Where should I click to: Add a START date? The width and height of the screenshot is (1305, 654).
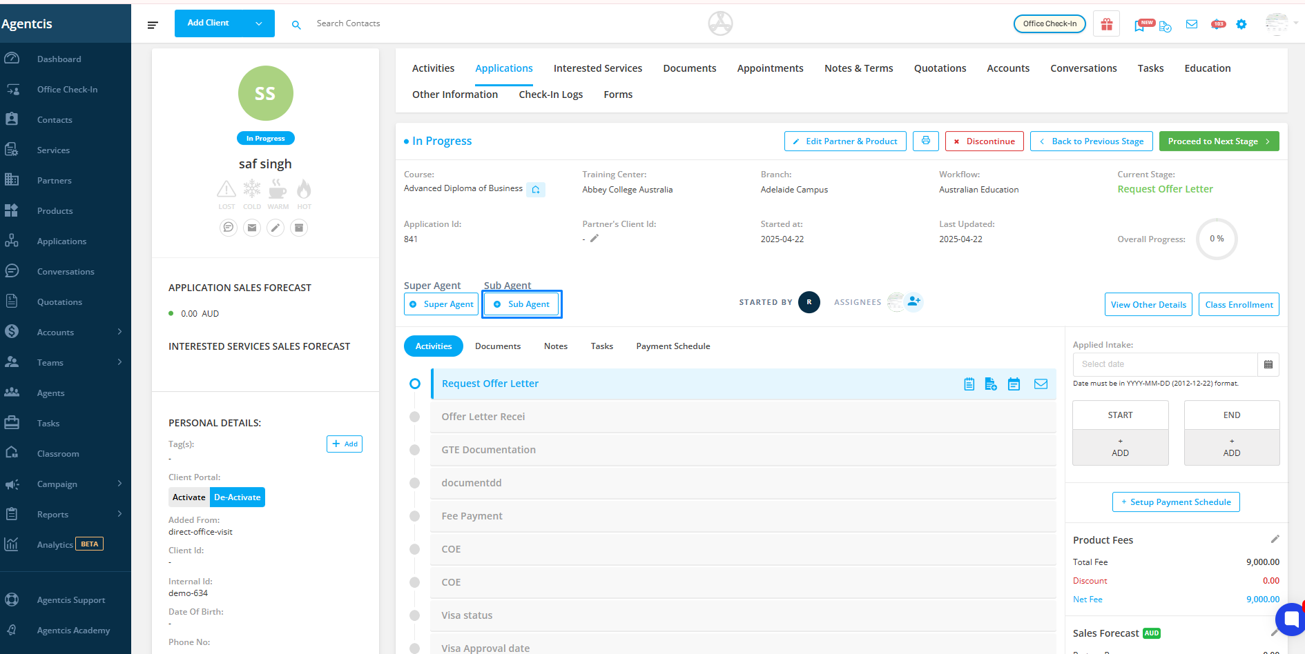click(x=1120, y=448)
